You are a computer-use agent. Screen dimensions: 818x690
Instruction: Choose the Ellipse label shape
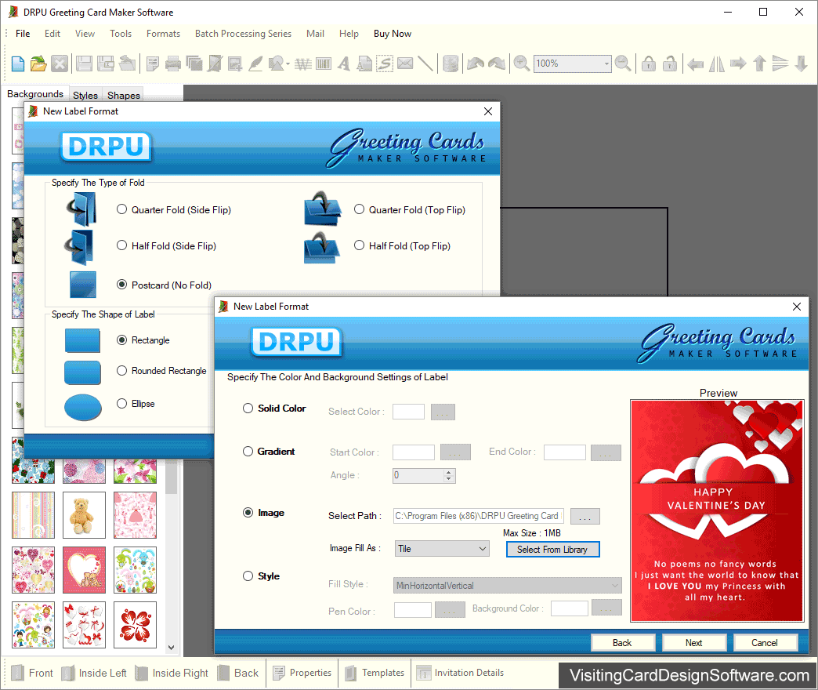pyautogui.click(x=122, y=404)
